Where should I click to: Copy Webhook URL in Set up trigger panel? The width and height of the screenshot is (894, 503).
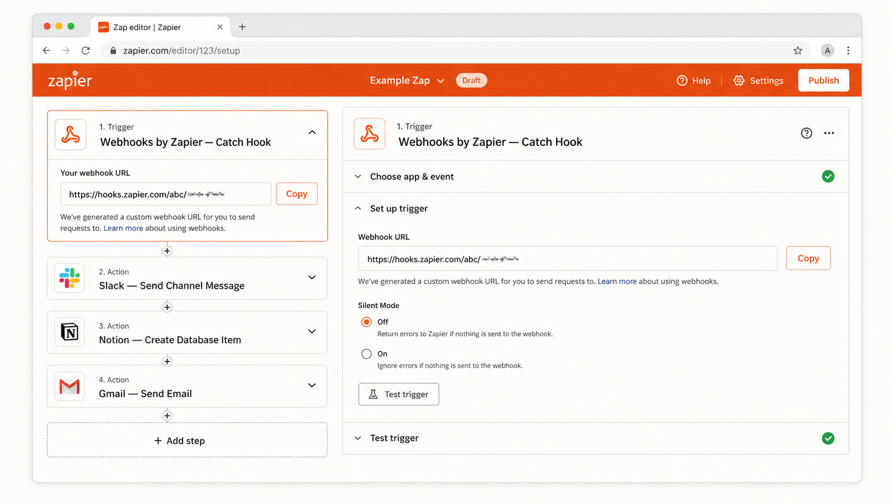[x=808, y=258]
